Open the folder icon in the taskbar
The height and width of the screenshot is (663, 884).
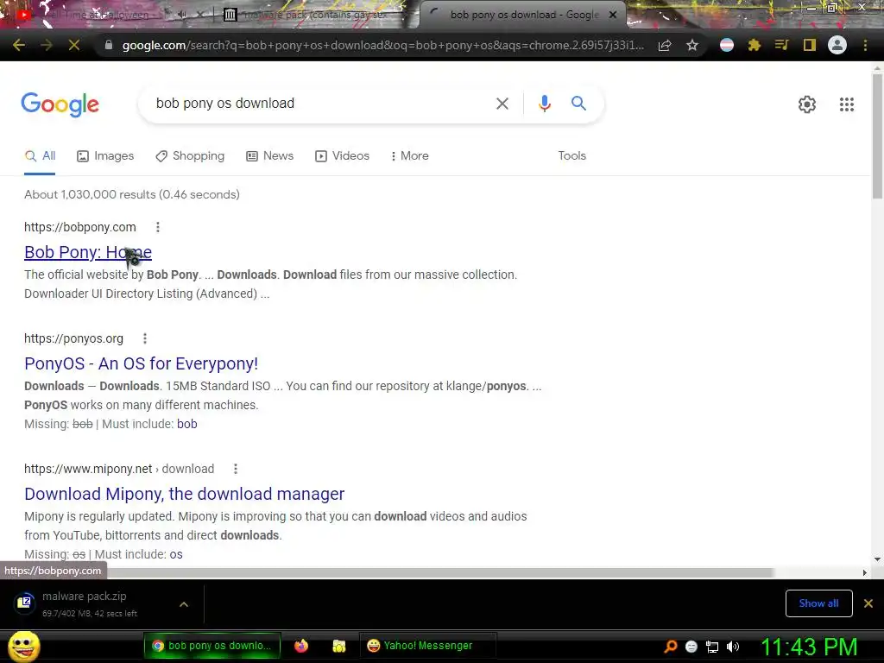click(338, 646)
